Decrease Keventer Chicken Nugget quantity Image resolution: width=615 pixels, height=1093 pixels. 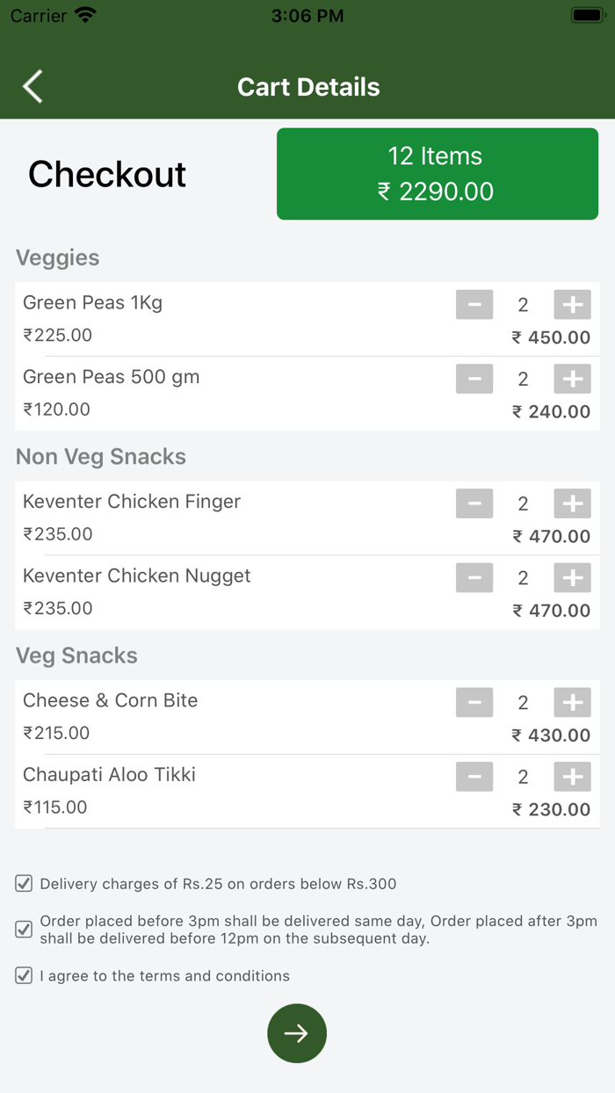pos(474,577)
